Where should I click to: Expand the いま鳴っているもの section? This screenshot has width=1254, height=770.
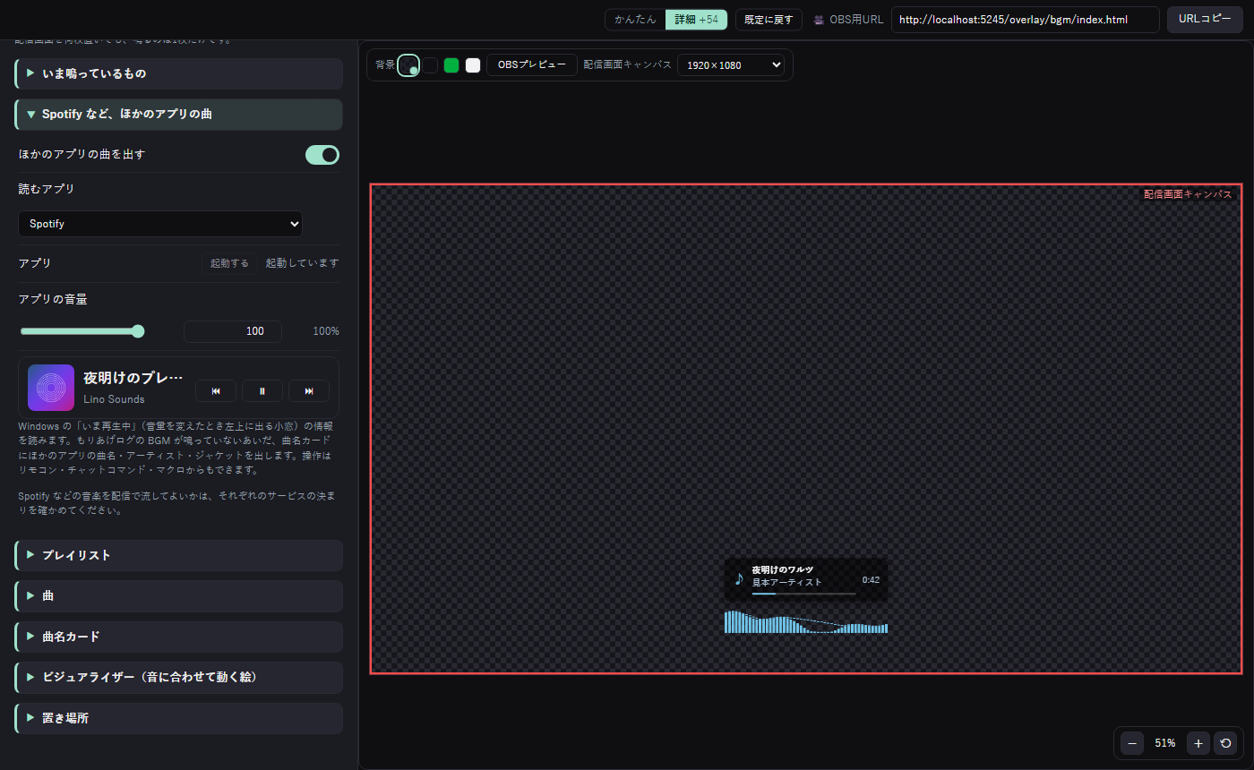point(179,73)
